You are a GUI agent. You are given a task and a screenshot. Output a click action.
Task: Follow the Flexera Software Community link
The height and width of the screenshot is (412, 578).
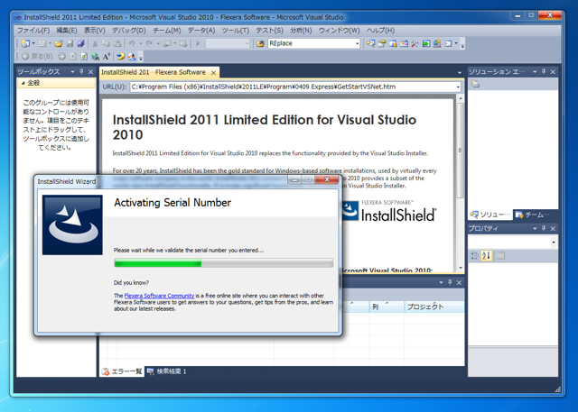(x=159, y=296)
